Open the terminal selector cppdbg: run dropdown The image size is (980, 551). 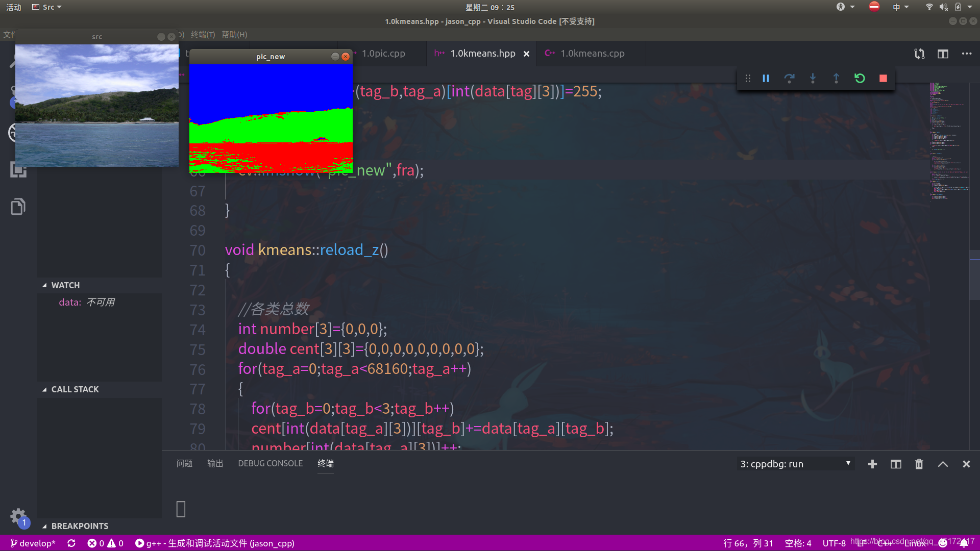[x=795, y=464]
